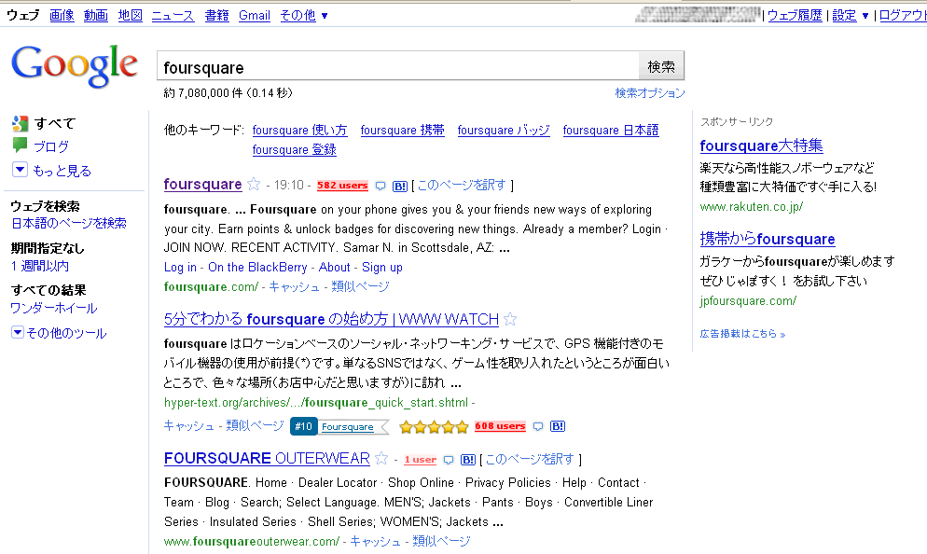The height and width of the screenshot is (554, 927).
Task: Open 5分でわかる foursquare の始め方 result
Action: 332,319
